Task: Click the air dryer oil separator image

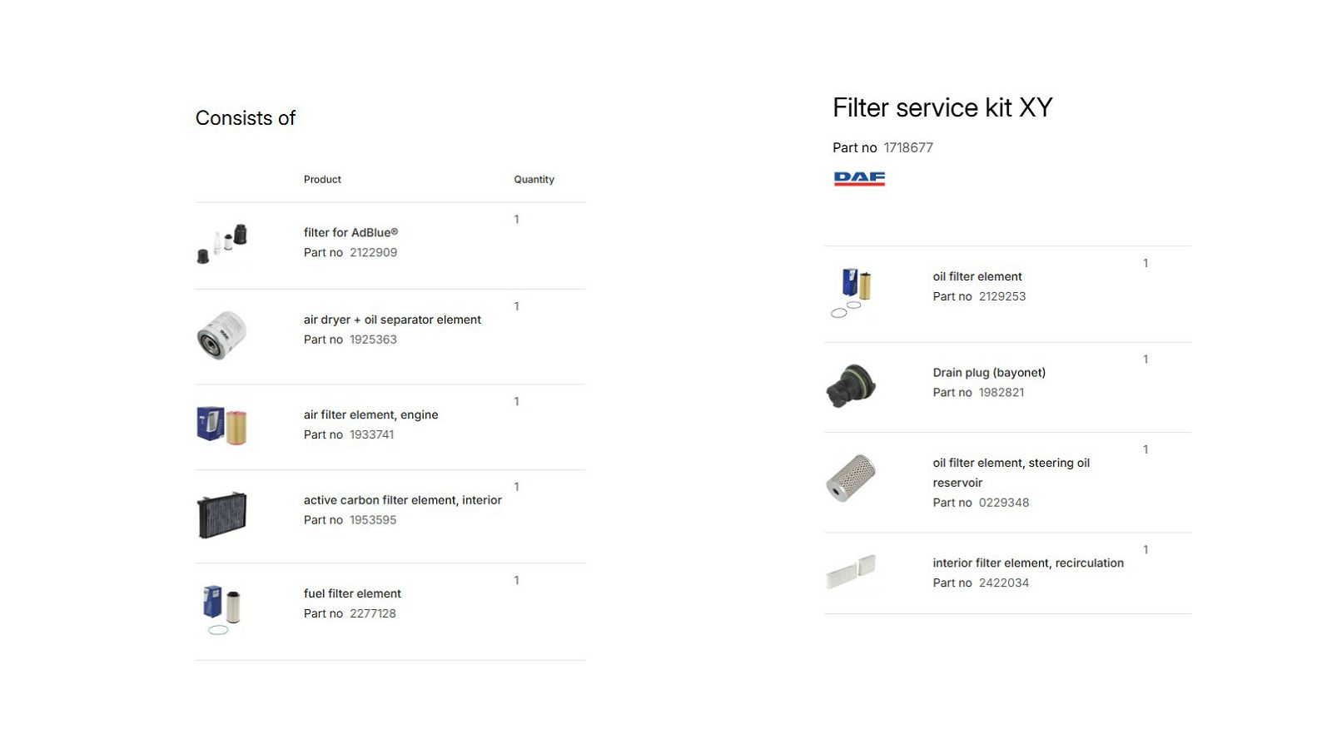Action: (x=222, y=336)
